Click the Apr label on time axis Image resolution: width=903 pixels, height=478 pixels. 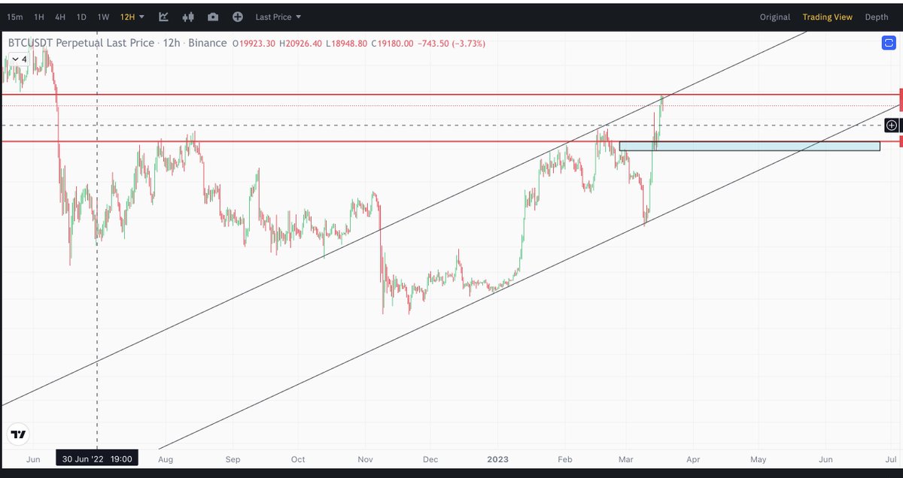[694, 458]
